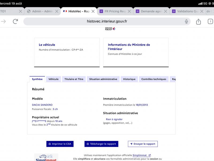The image size is (214, 161).
Task: Open the Historique tab
Action: [x=129, y=79]
